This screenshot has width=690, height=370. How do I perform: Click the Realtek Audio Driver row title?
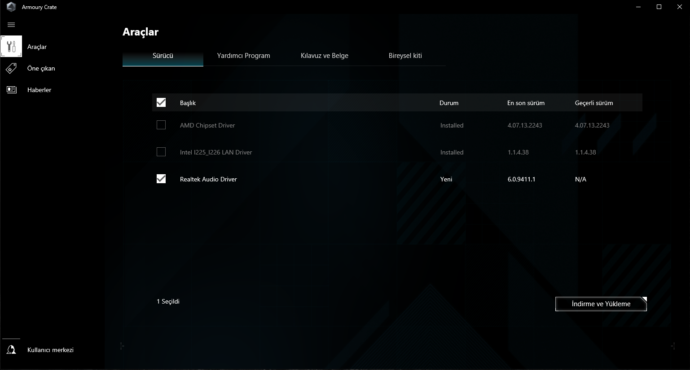pyautogui.click(x=208, y=179)
